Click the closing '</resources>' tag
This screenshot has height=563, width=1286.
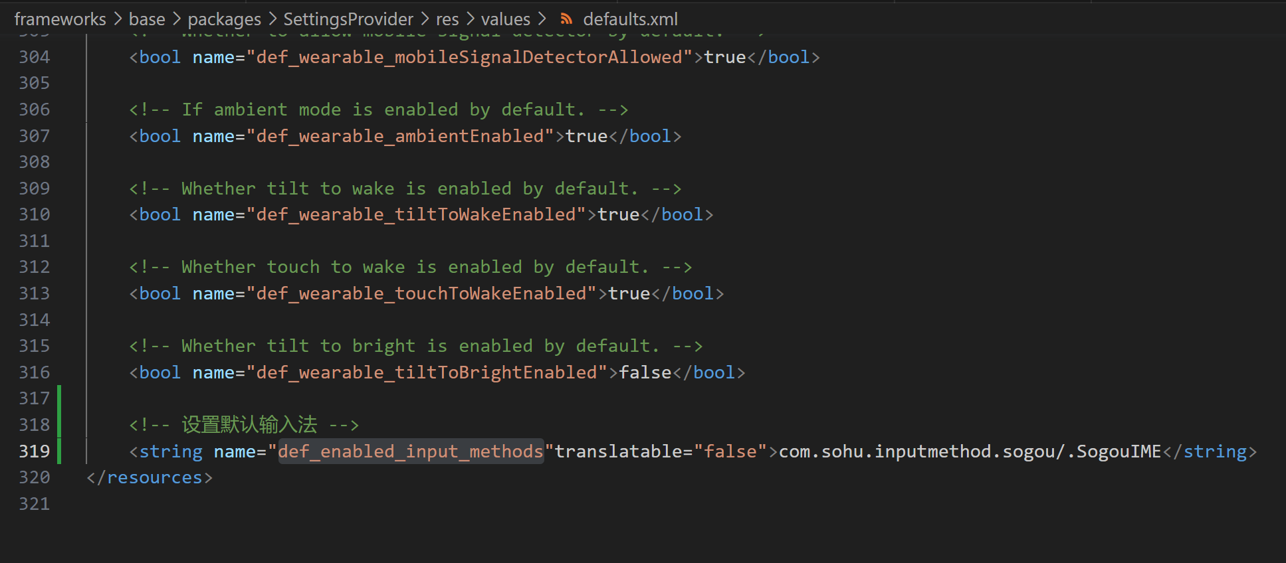coord(150,477)
